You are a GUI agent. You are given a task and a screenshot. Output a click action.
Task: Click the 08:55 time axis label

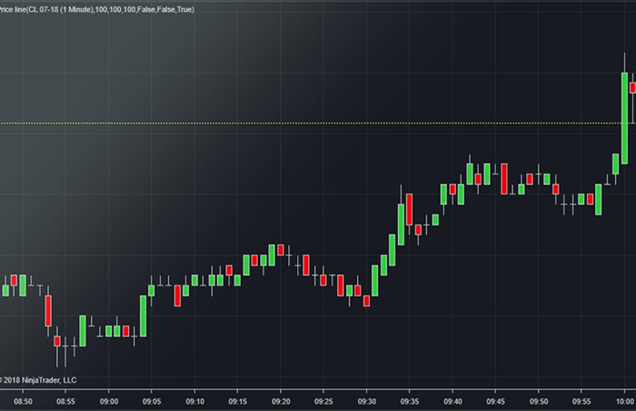tap(65, 401)
